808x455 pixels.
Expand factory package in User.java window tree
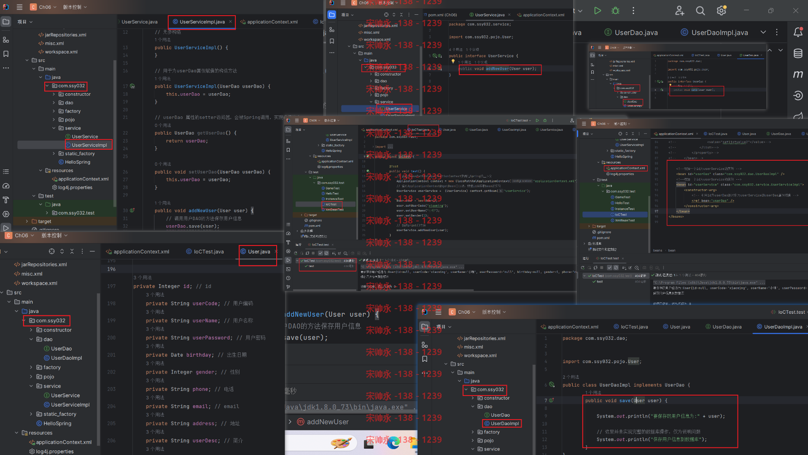[31, 367]
